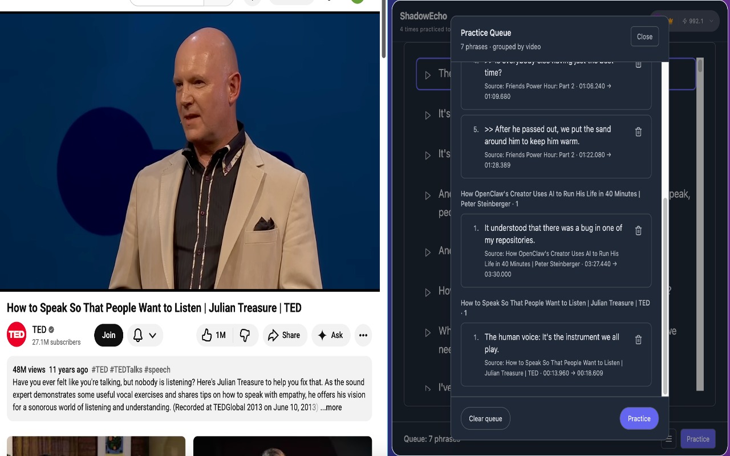Remove 'It understood that there was a bug' phrase
Screen dimensions: 730x456
(638, 230)
